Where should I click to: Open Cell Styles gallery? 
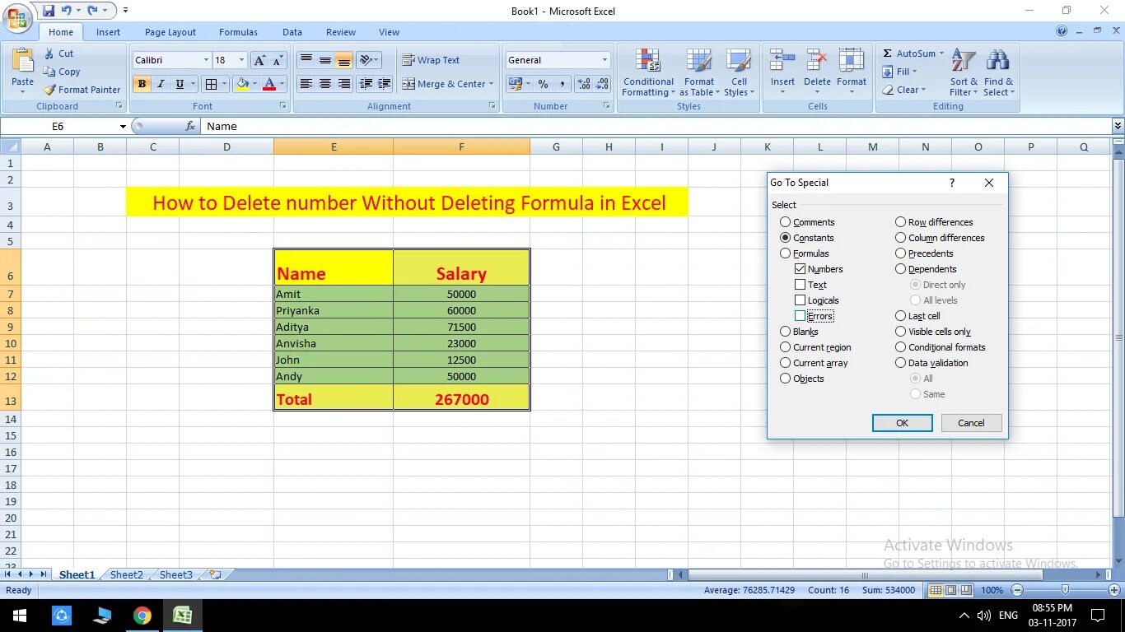(x=739, y=72)
